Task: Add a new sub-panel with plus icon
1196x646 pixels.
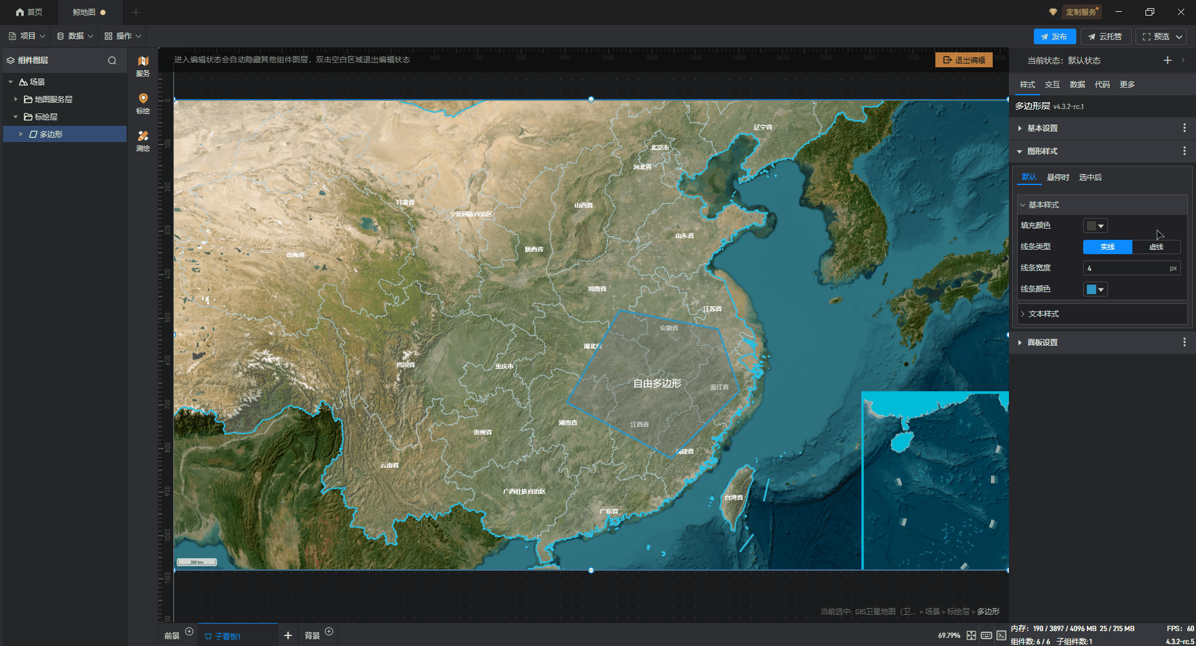Action: click(x=287, y=635)
